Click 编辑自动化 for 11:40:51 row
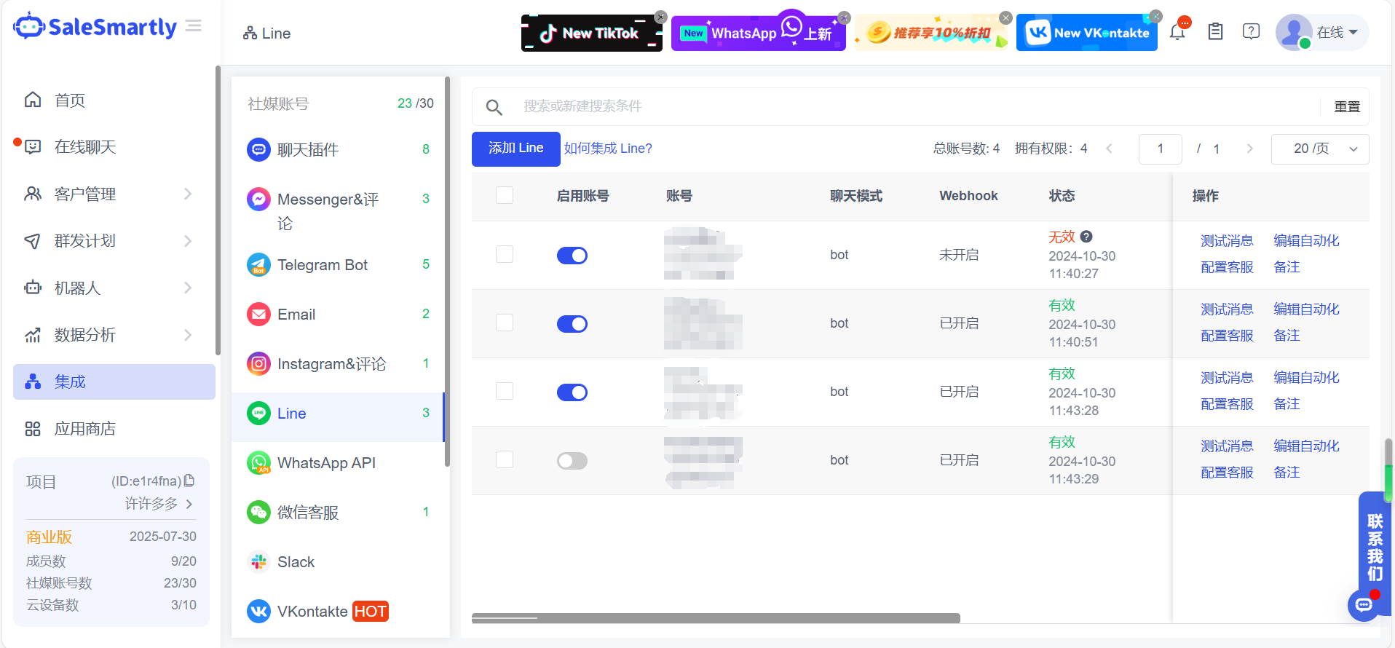The width and height of the screenshot is (1395, 648). 1306,309
